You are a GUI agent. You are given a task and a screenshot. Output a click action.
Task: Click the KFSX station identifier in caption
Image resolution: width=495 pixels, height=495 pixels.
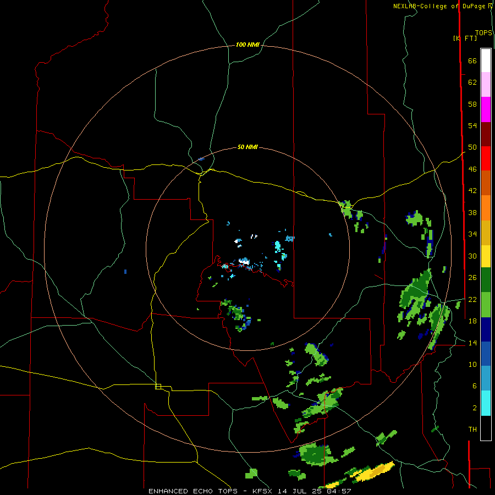pyautogui.click(x=262, y=491)
